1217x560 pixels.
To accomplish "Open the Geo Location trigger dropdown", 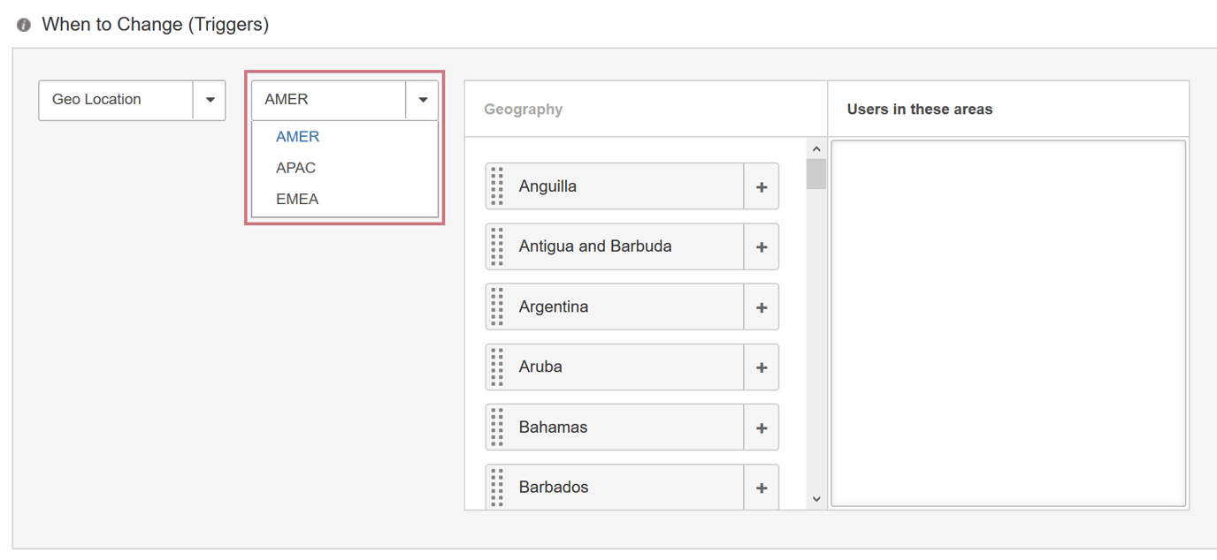I will pyautogui.click(x=210, y=100).
